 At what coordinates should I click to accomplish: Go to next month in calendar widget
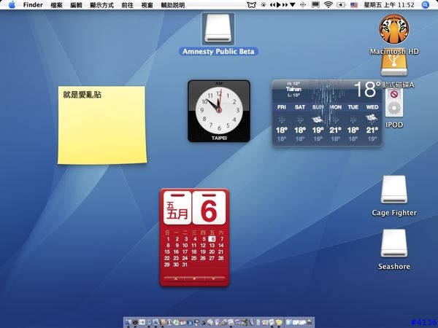[x=214, y=278]
